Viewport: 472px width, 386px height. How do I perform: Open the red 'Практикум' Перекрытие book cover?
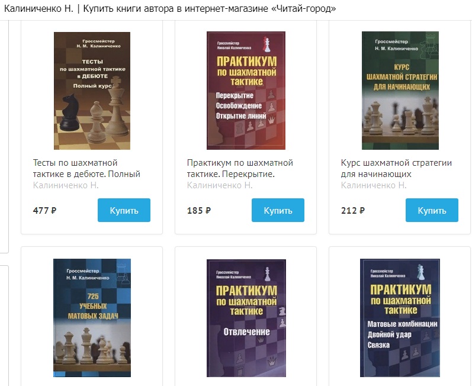click(246, 91)
